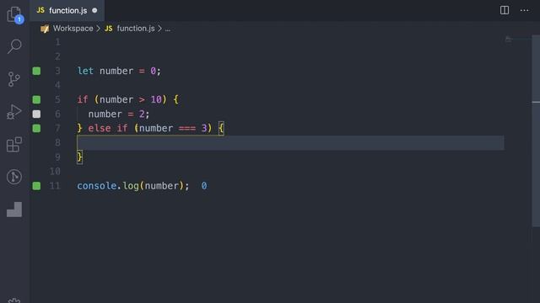Click the number 10 literal on line 5
Screen dimensions: 540x303
point(155,99)
